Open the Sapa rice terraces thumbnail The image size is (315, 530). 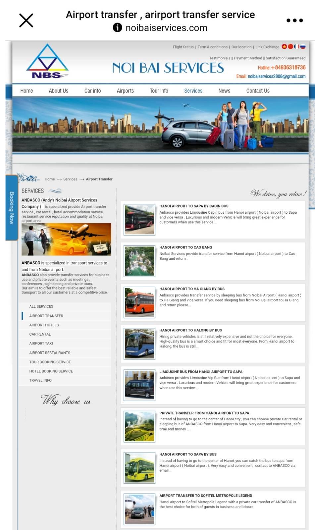click(139, 427)
